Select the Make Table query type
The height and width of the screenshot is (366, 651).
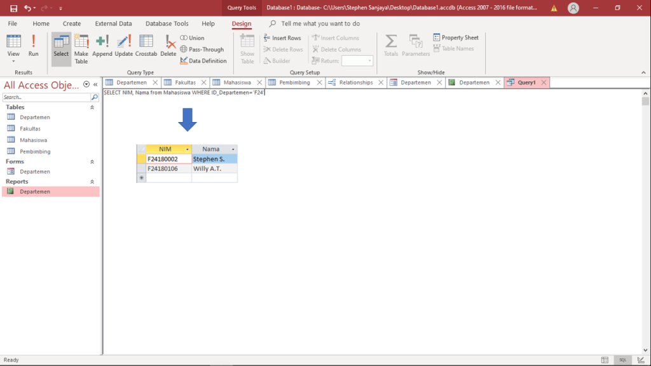click(81, 48)
